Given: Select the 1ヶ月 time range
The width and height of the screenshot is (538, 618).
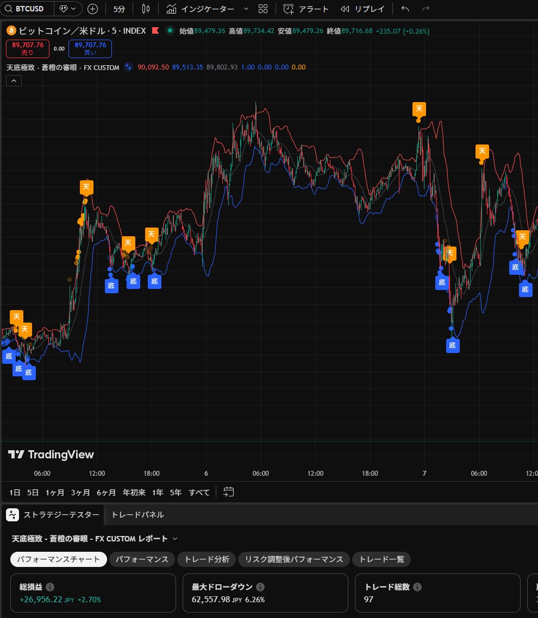Looking at the screenshot, I should coord(55,492).
